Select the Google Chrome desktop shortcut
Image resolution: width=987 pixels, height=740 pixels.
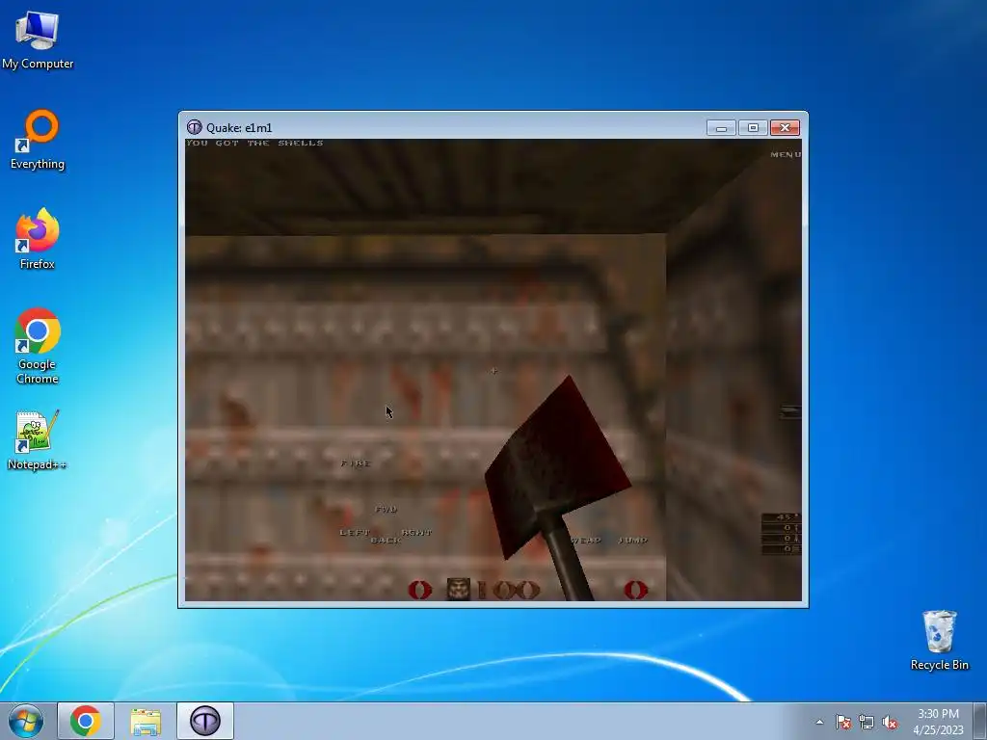[38, 346]
